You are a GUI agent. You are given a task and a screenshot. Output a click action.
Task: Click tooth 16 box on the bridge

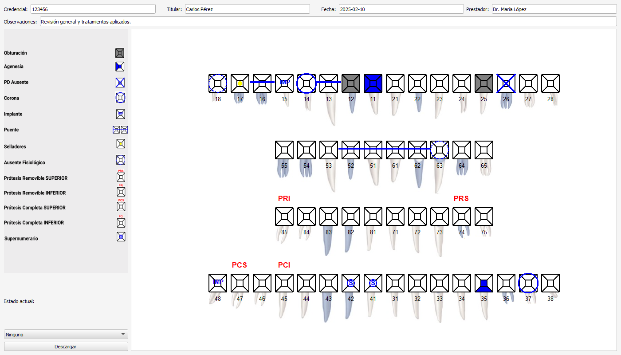click(x=262, y=83)
